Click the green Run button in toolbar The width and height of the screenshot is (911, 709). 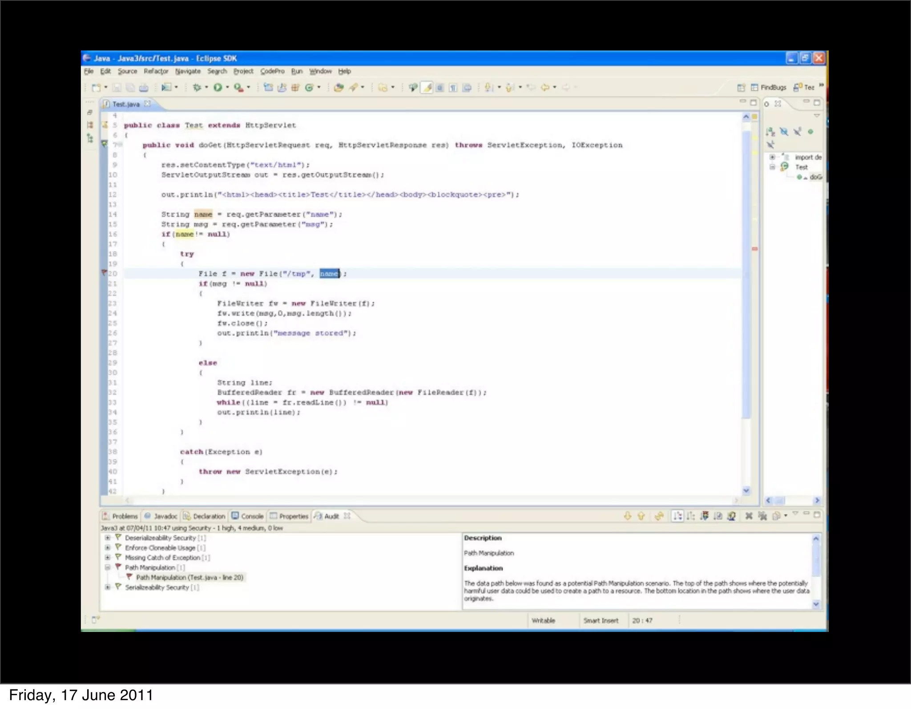click(x=218, y=88)
